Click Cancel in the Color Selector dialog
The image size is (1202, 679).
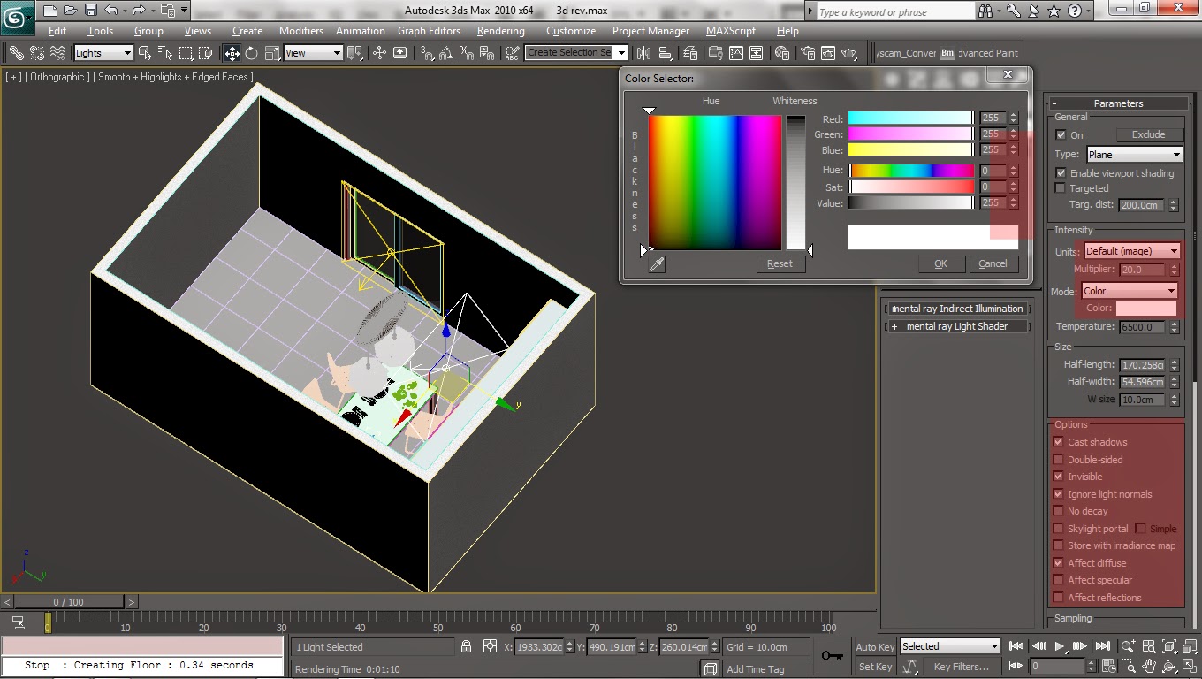[x=993, y=263]
